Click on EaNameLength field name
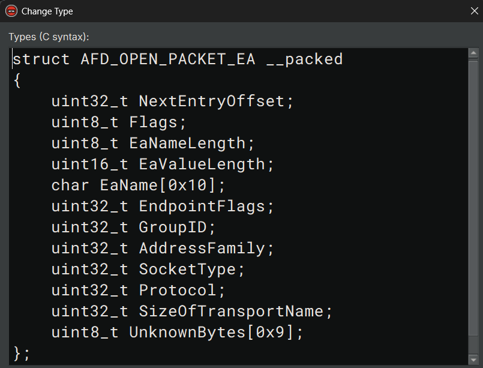Screen dimensions: 483x368 pyautogui.click(x=187, y=143)
